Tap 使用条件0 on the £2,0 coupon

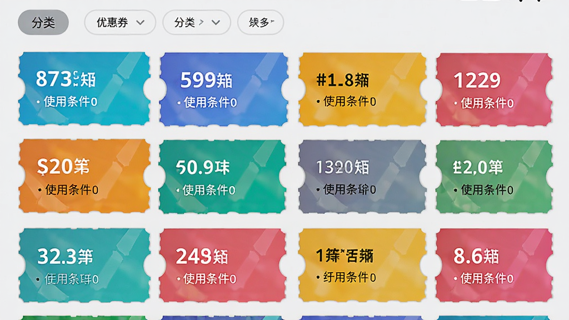[x=487, y=189]
